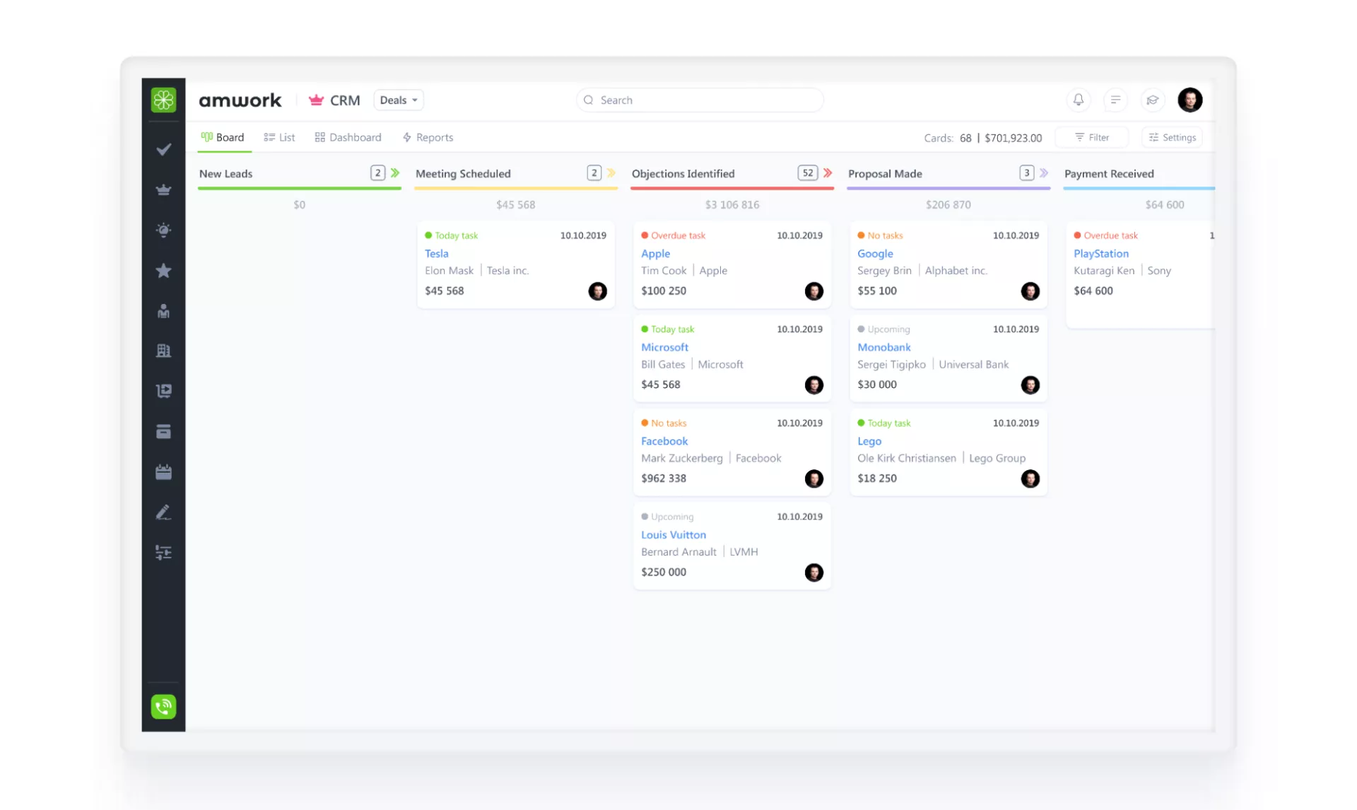Open the Tesla deal link
The width and height of the screenshot is (1357, 810).
click(436, 253)
